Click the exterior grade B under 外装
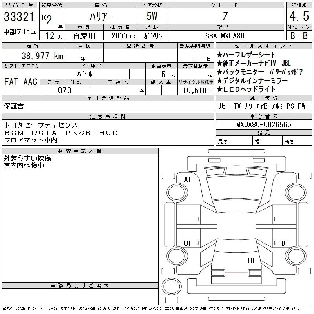Image resolution: width=314 pixels, height=314 pixels. [x=292, y=35]
